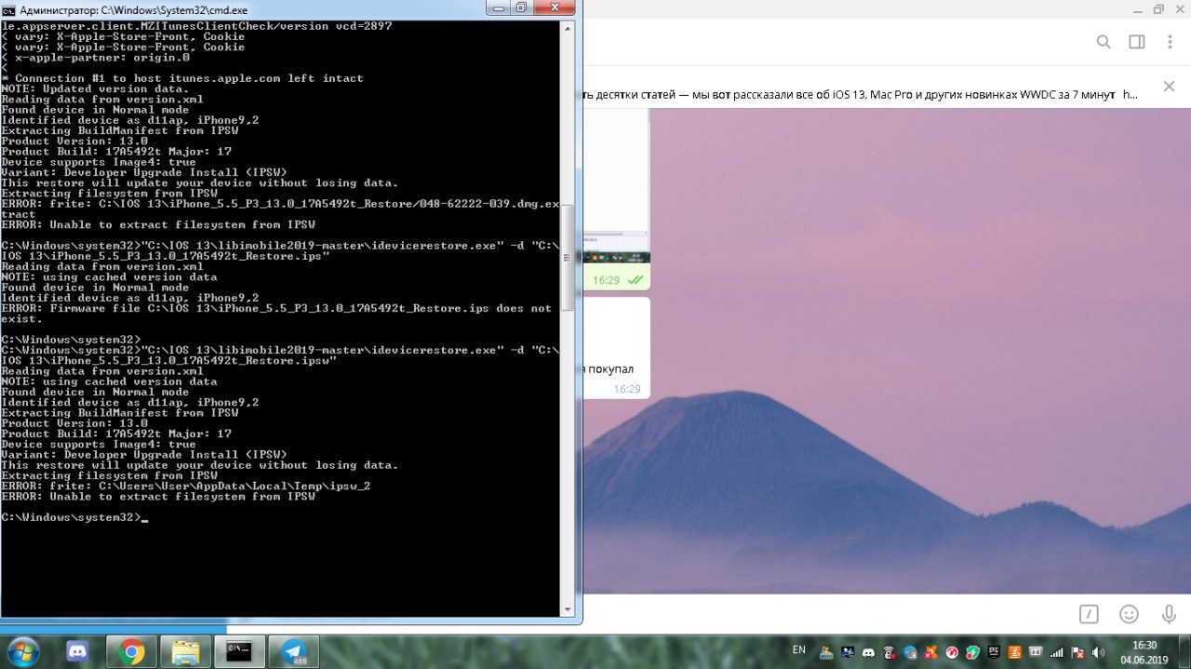Click the red round tray icon
The height and width of the screenshot is (669, 1191).
click(952, 652)
